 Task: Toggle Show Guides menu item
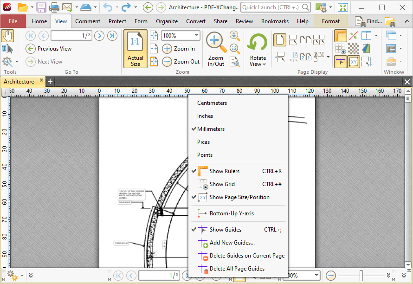239,230
